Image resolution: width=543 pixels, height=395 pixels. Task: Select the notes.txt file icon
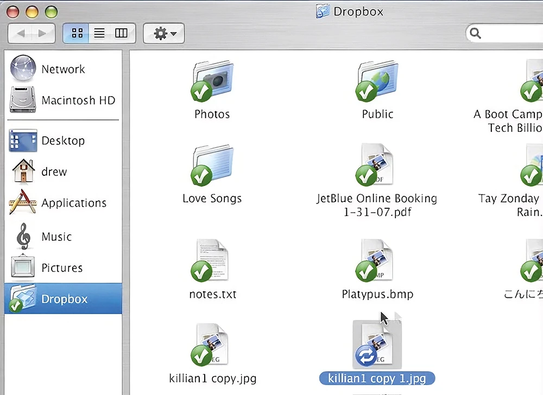click(212, 260)
